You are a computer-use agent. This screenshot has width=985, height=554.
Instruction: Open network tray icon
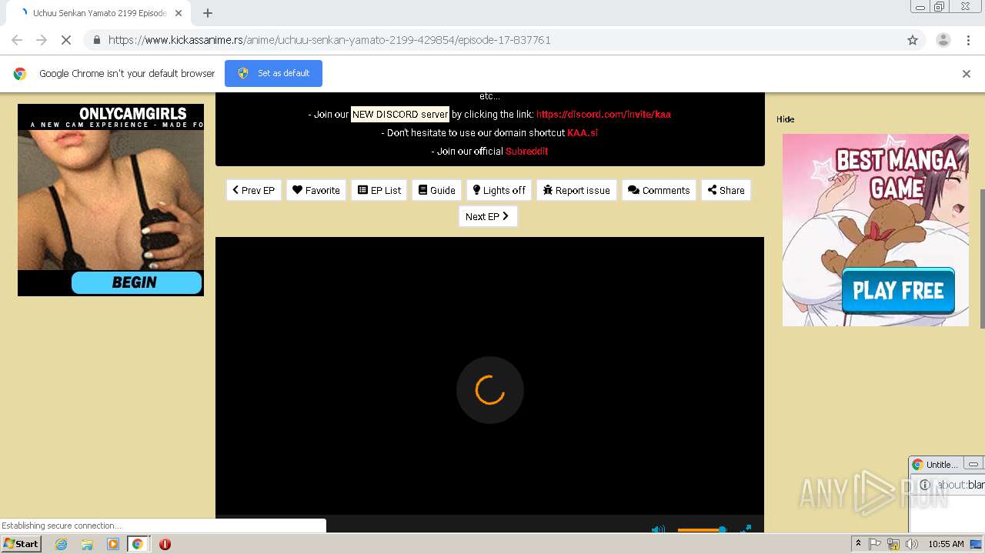point(893,544)
